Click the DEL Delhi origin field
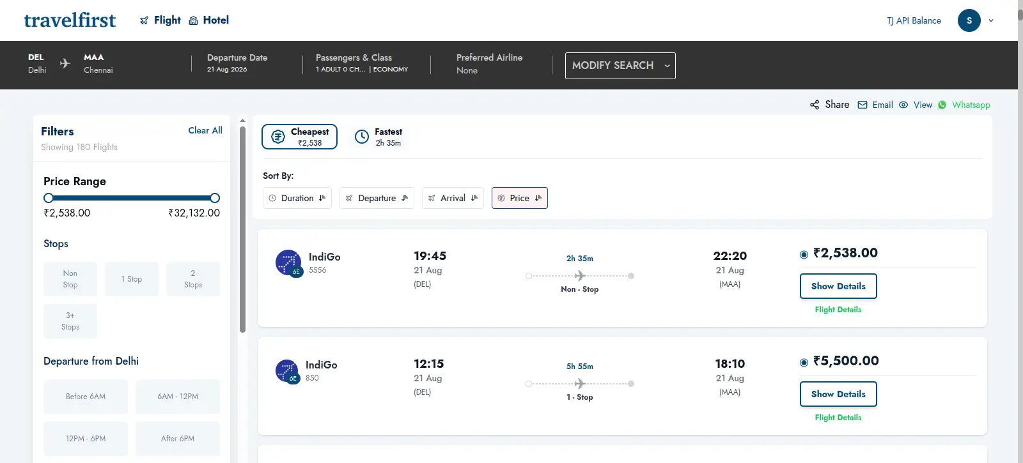Image resolution: width=1023 pixels, height=463 pixels. [37, 63]
